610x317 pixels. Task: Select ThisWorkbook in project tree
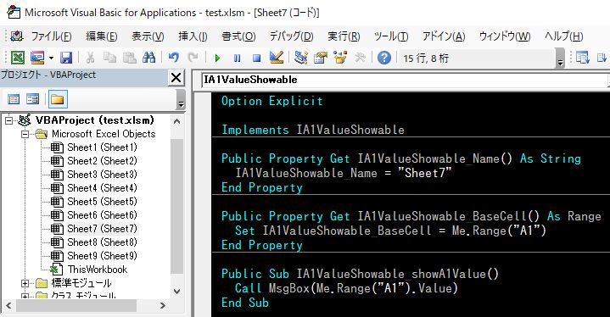tap(98, 270)
